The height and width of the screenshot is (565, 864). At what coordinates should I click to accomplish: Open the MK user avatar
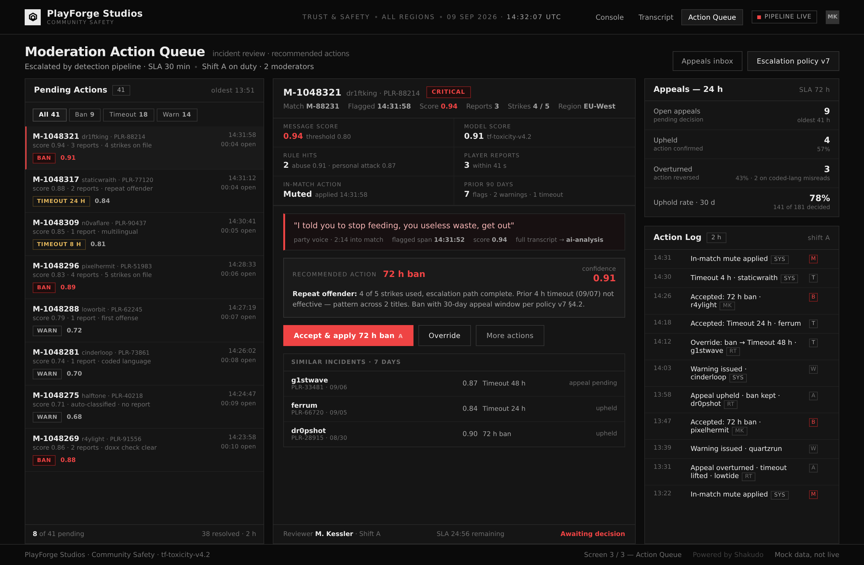tap(832, 17)
